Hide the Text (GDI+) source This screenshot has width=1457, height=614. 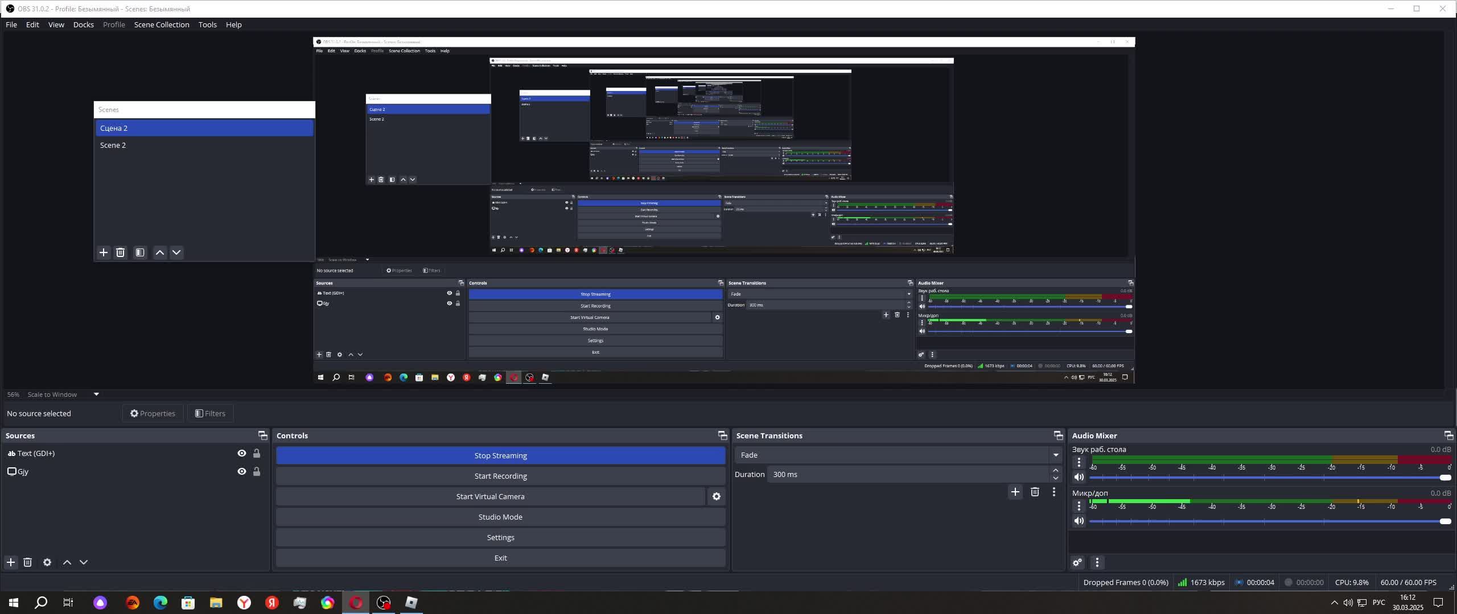pos(242,453)
